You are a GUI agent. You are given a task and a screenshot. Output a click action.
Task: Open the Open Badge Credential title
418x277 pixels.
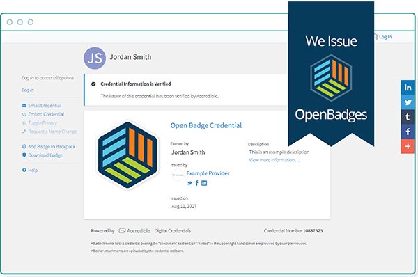tap(206, 125)
